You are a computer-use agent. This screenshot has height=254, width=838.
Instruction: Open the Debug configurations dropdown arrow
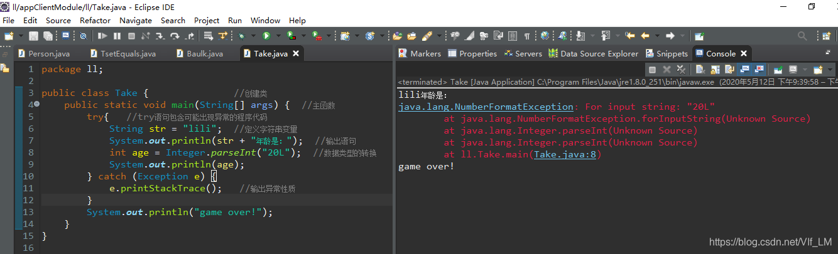(x=253, y=36)
